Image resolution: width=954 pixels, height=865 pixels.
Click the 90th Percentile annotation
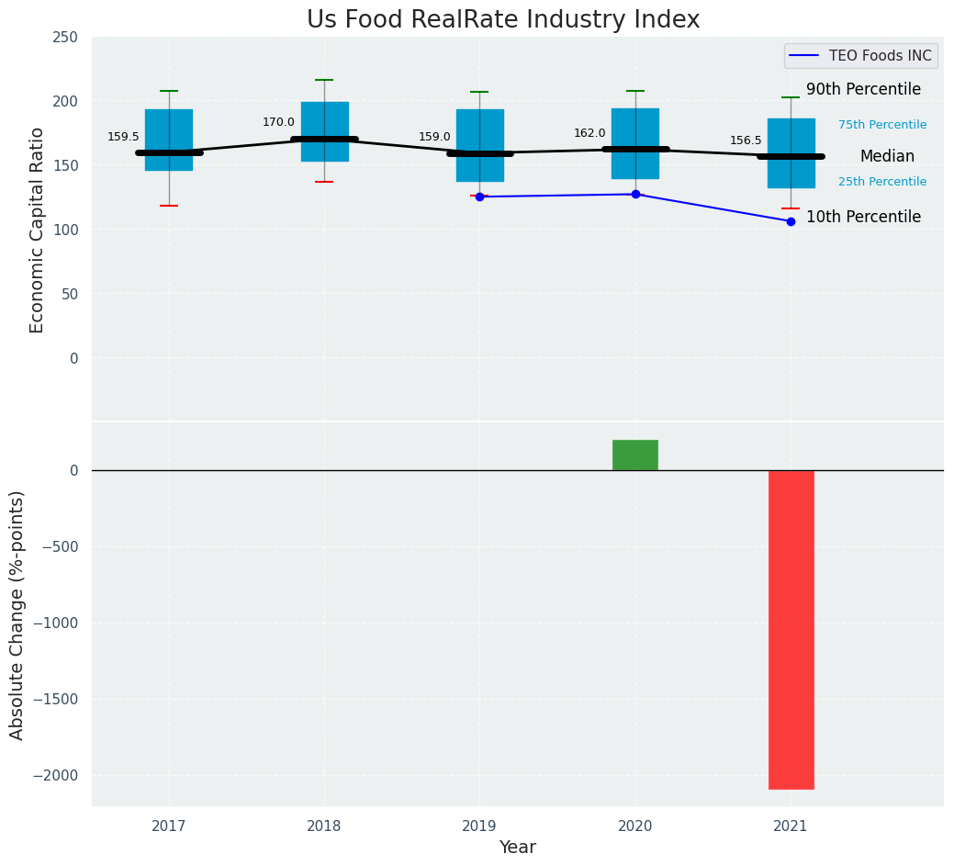[x=863, y=89]
